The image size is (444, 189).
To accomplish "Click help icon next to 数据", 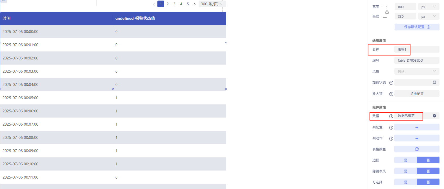I will click(391, 116).
